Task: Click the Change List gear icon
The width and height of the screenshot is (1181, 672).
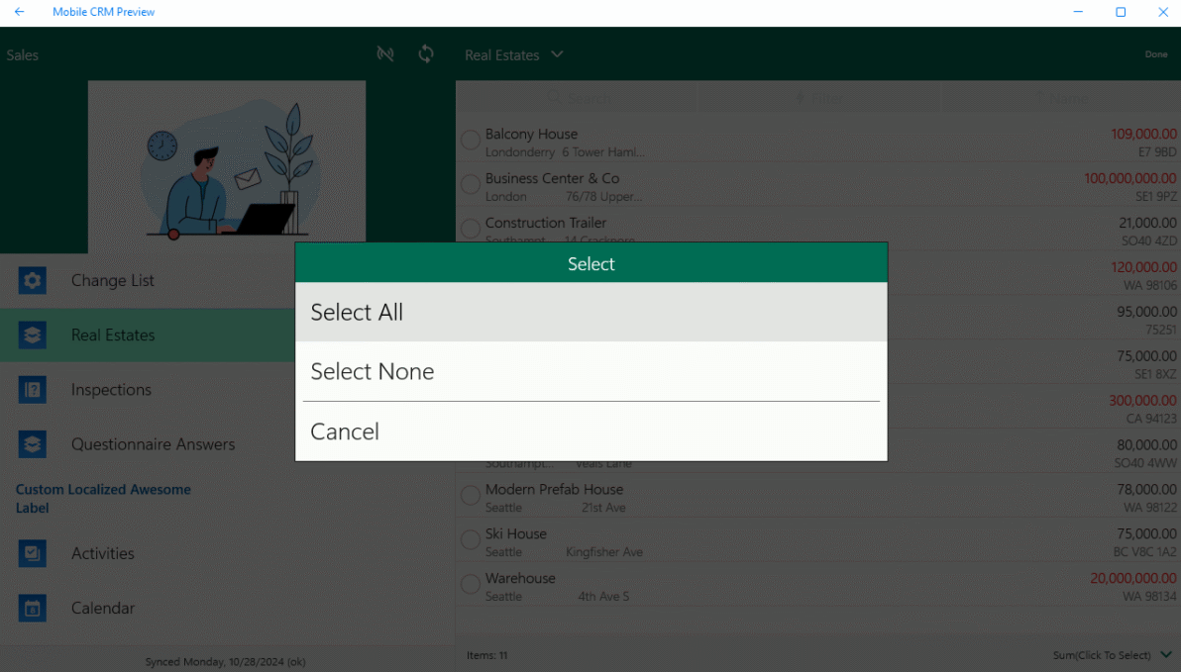Action: click(x=33, y=281)
